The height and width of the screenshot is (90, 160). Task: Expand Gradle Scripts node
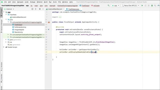tap(4, 47)
